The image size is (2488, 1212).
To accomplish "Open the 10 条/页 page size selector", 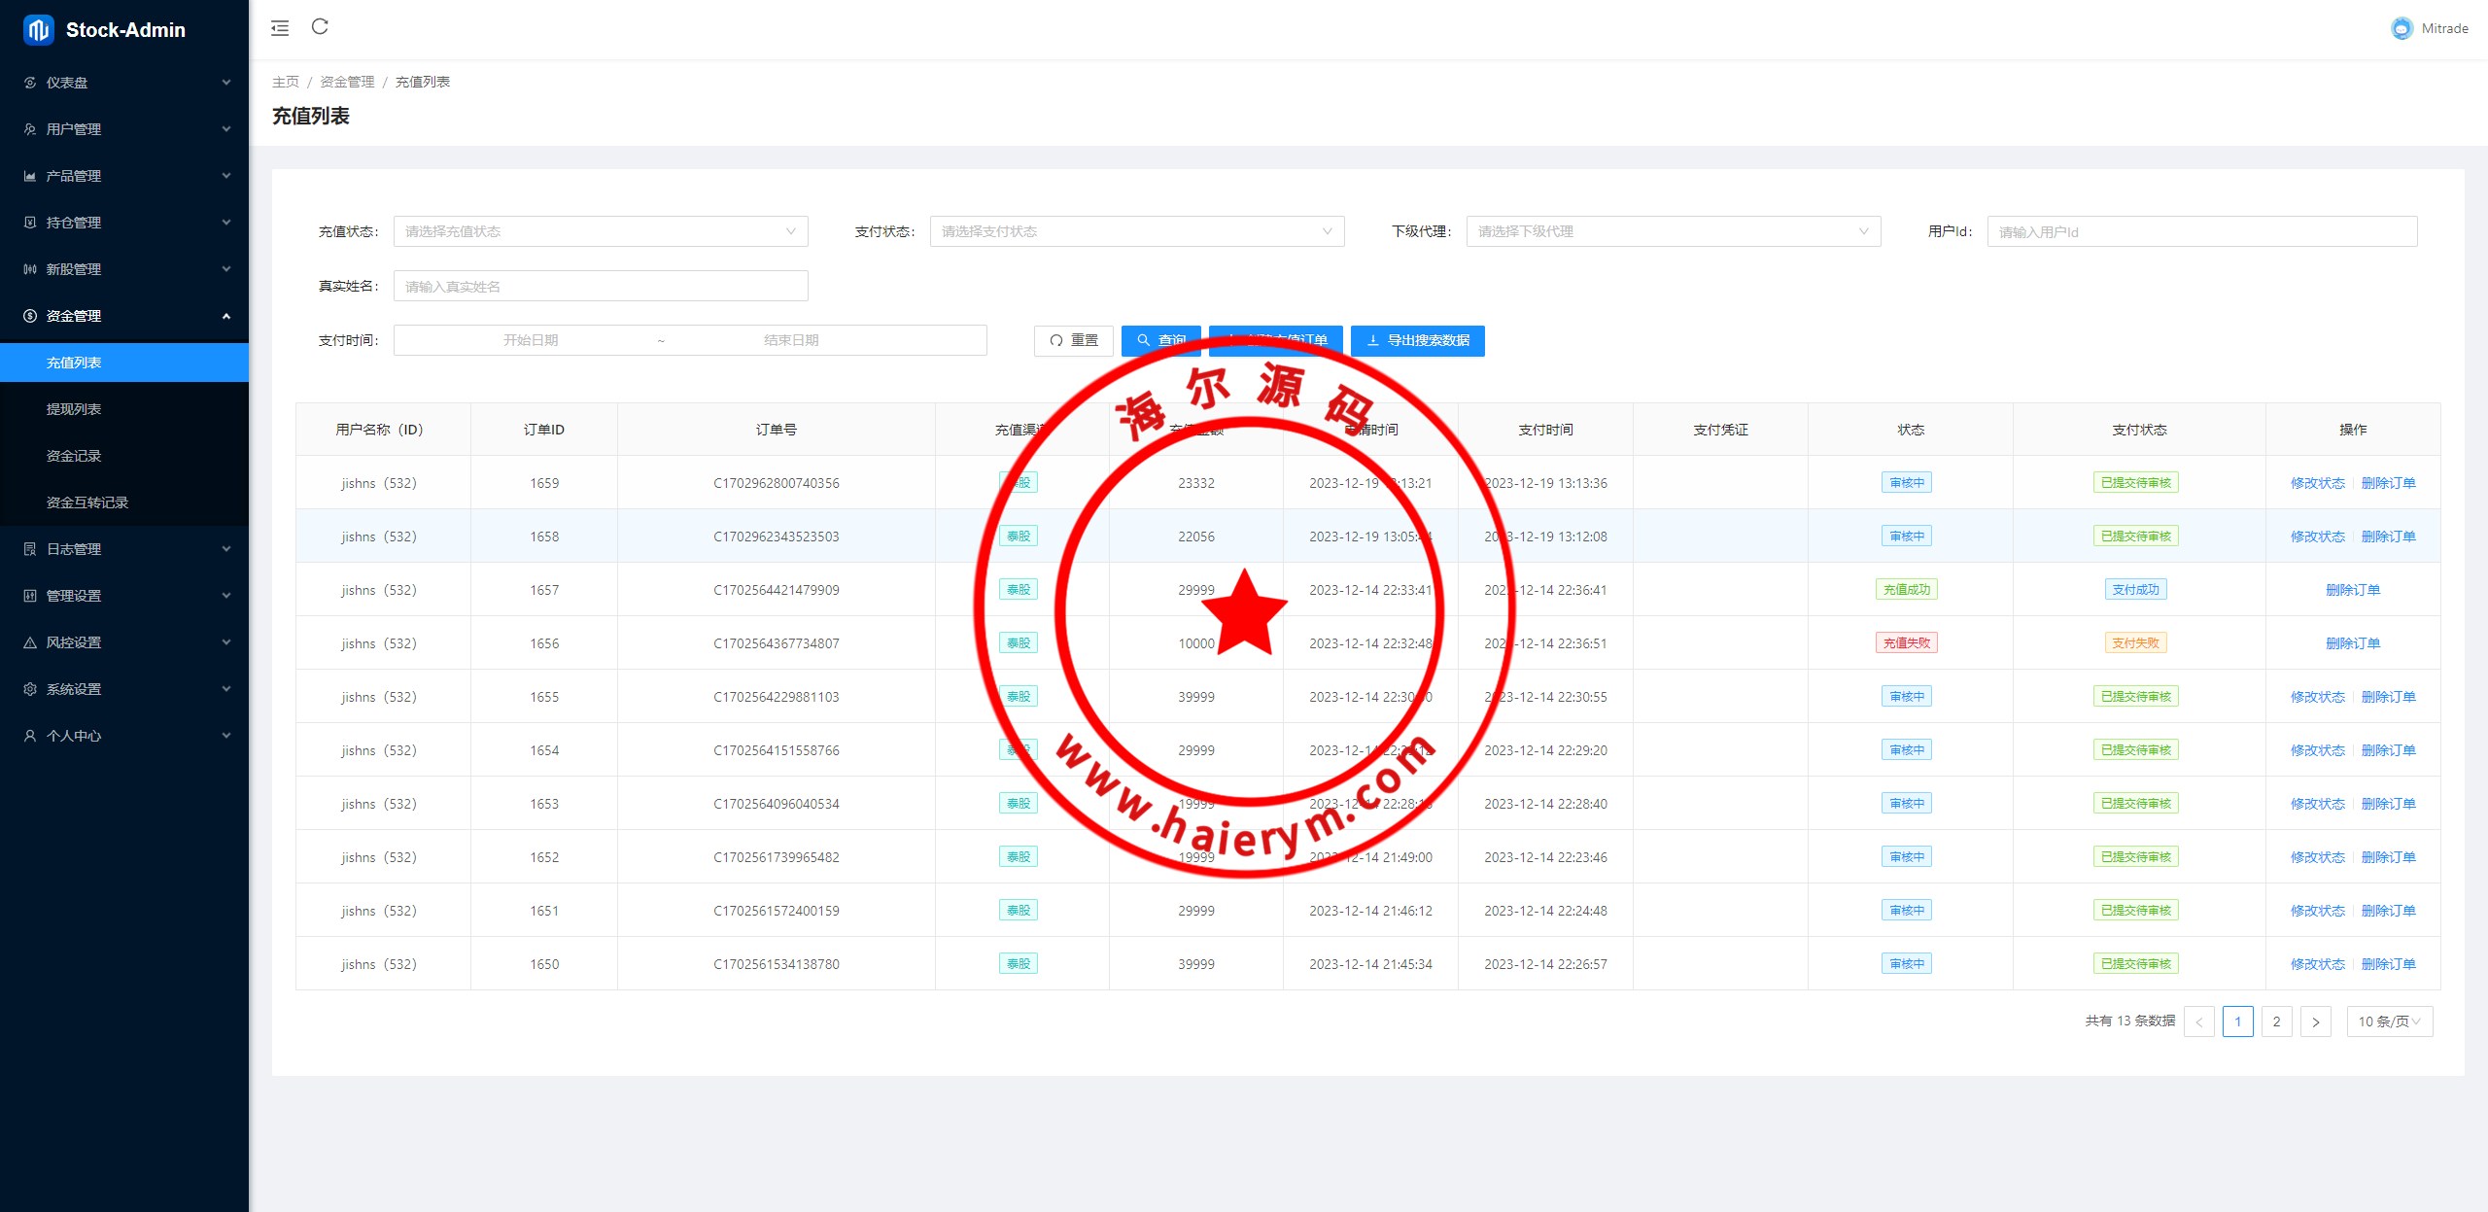I will pos(2389,1022).
